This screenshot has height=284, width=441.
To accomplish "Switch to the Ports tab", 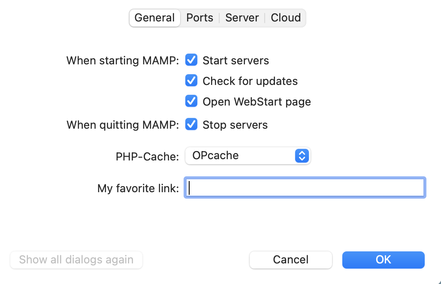I will 199,18.
